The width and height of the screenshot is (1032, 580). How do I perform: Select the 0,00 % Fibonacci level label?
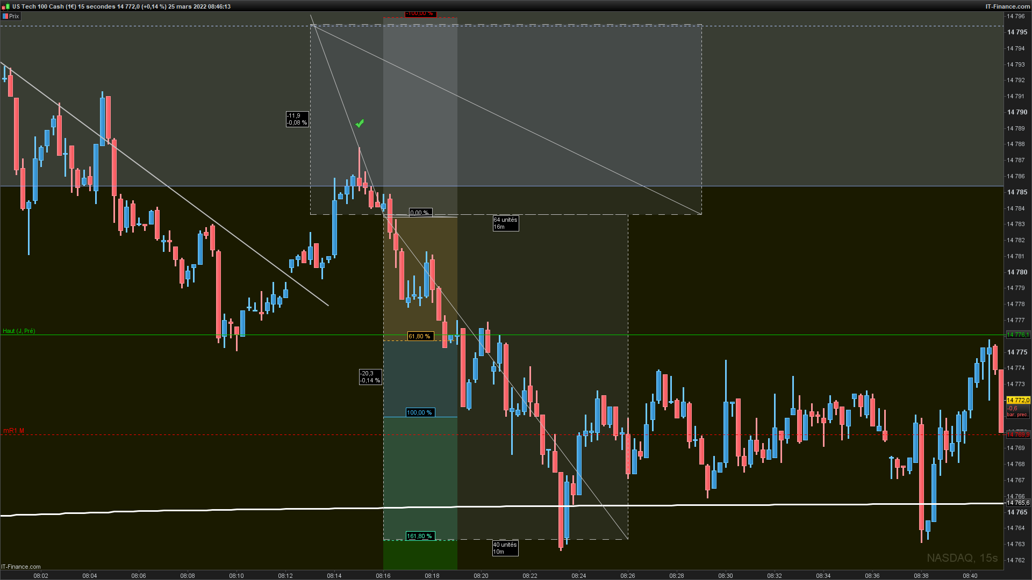click(x=420, y=213)
